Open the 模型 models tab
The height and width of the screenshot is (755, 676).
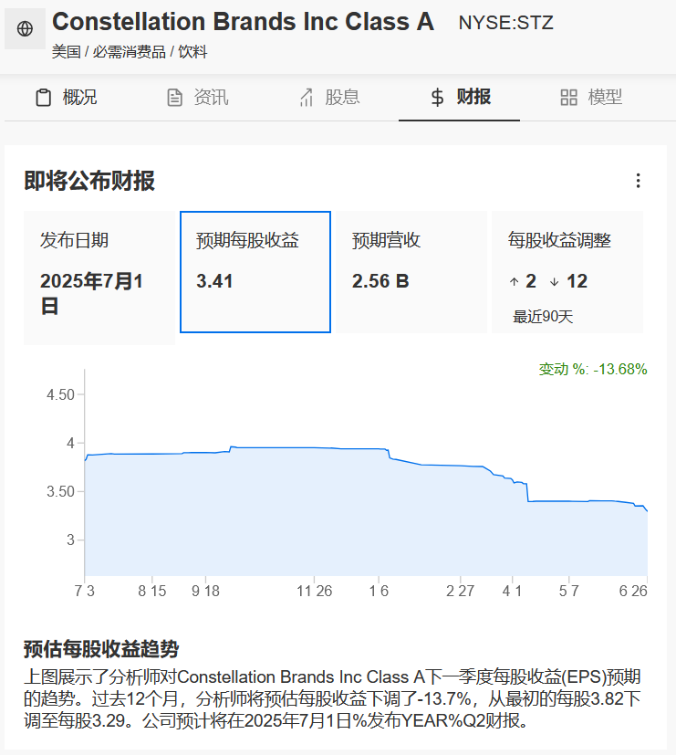tap(591, 98)
